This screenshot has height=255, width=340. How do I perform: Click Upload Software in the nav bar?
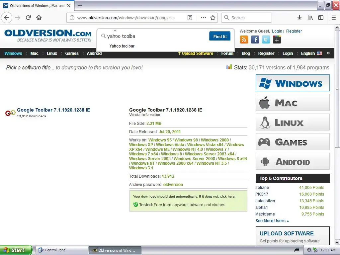[196, 53]
